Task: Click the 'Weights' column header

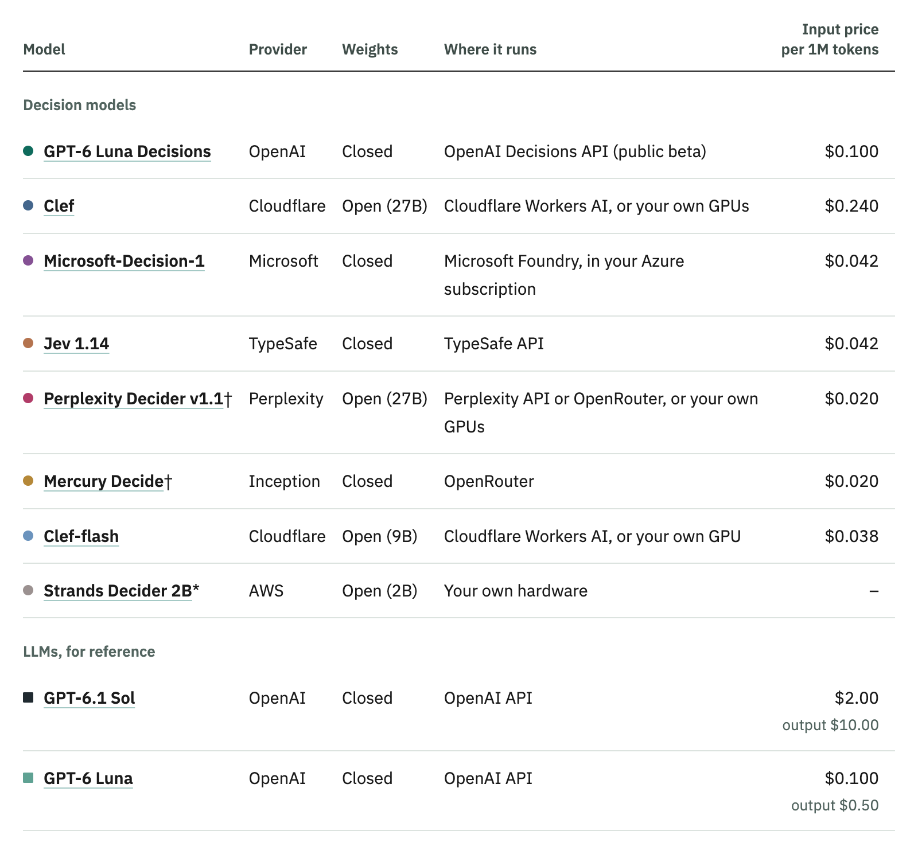Action: [x=370, y=49]
